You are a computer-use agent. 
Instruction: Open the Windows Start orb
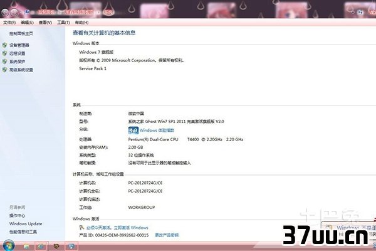(8, 245)
